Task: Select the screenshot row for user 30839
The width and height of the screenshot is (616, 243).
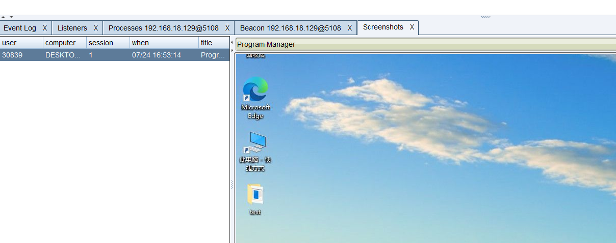Action: pos(115,55)
